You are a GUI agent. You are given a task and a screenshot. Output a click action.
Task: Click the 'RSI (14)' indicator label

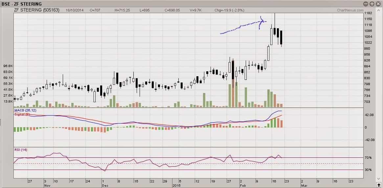click(21, 150)
